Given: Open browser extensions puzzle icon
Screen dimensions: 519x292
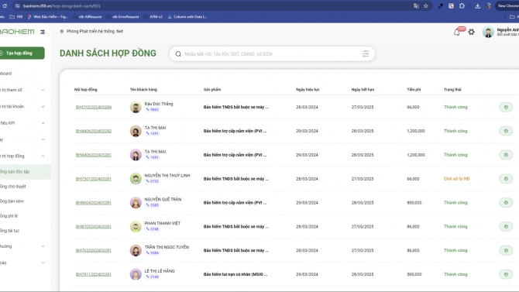Looking at the screenshot, I should point(462,6).
